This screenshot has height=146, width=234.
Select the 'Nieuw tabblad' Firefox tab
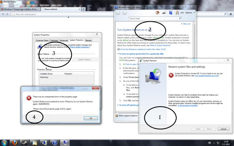click(x=61, y=9)
